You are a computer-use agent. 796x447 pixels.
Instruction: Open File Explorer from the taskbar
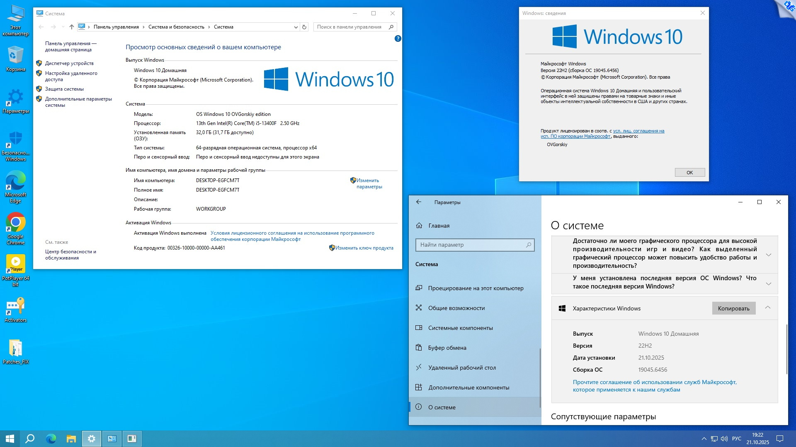point(71,439)
